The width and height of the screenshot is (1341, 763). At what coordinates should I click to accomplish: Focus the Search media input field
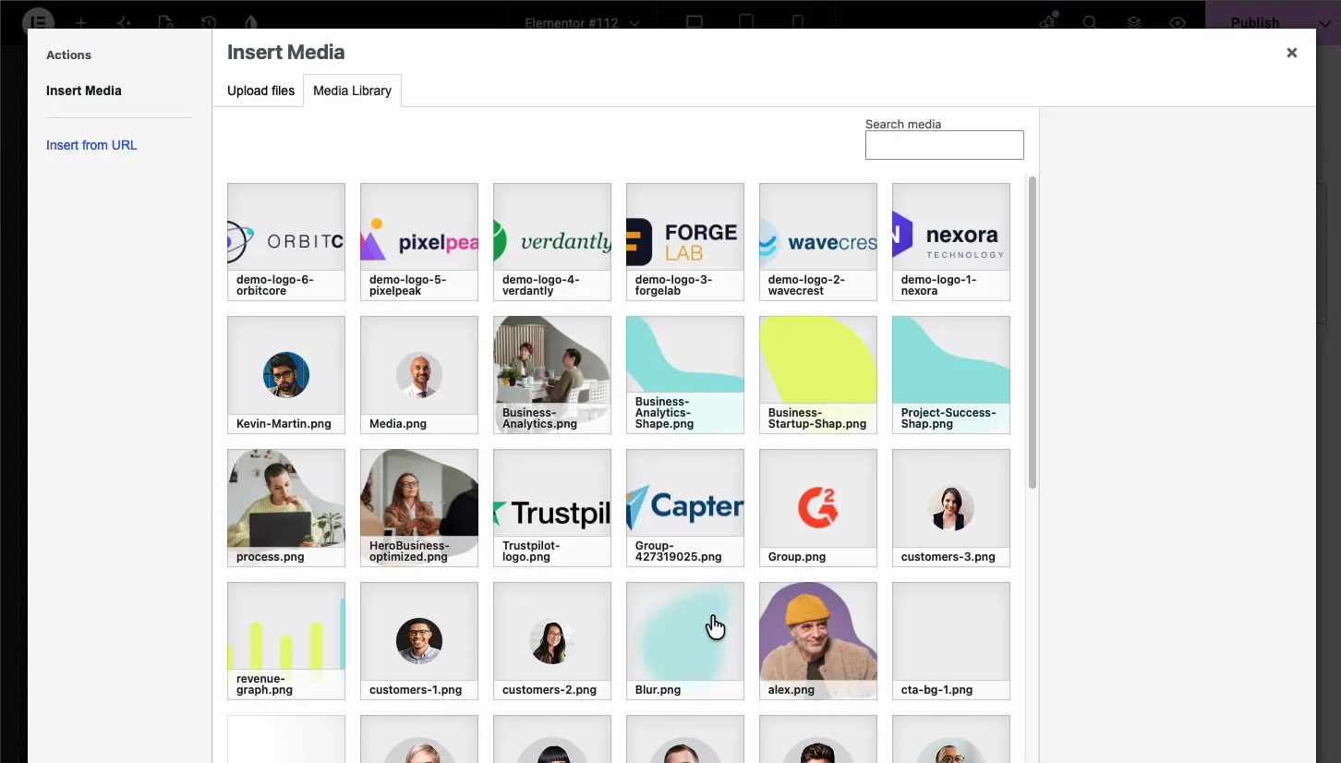click(x=944, y=145)
